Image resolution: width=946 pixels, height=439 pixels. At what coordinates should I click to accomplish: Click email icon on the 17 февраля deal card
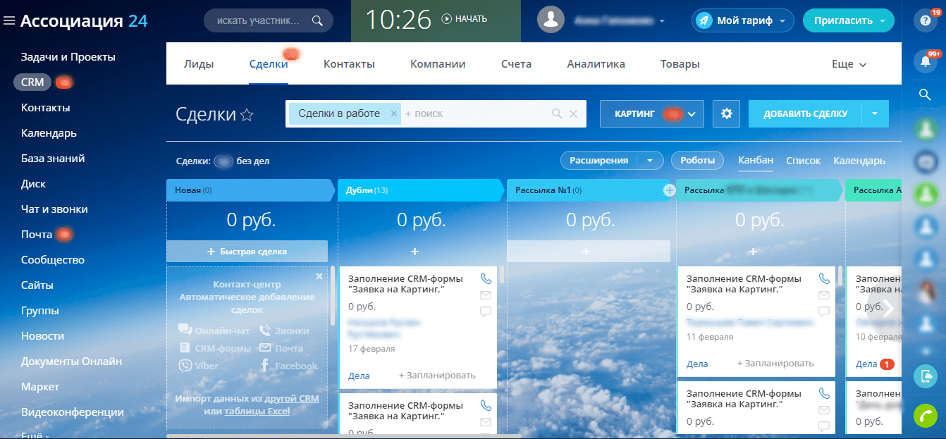[486, 295]
